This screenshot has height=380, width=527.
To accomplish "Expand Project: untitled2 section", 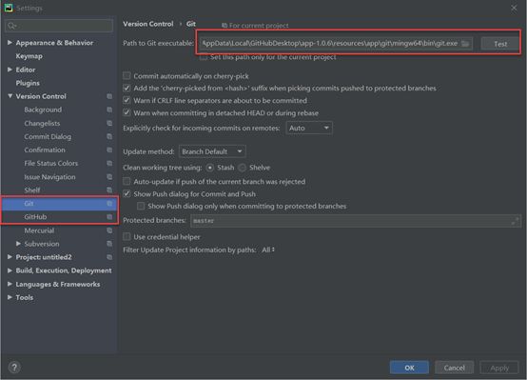I will coord(10,257).
